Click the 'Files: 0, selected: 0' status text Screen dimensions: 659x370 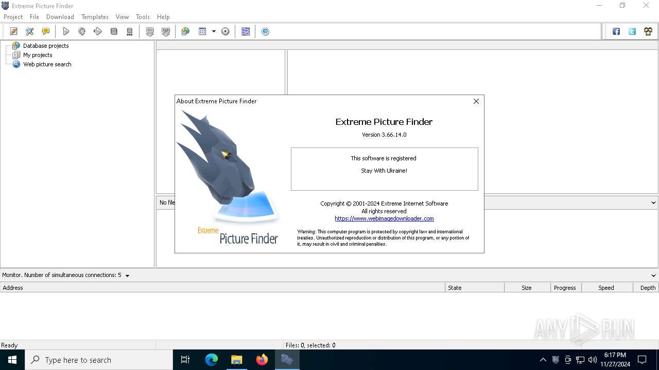pos(310,345)
